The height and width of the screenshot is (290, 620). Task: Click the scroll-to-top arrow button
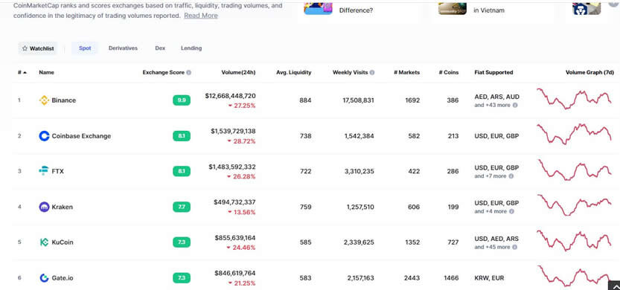pos(614,286)
